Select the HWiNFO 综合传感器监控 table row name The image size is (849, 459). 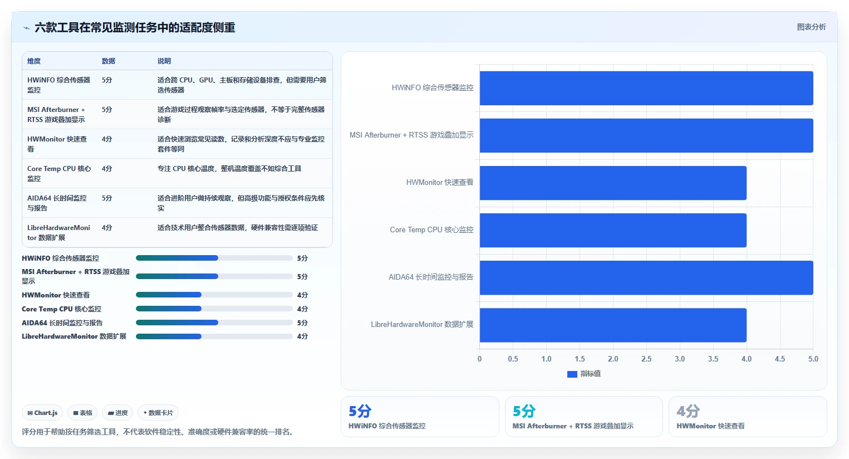(x=59, y=85)
